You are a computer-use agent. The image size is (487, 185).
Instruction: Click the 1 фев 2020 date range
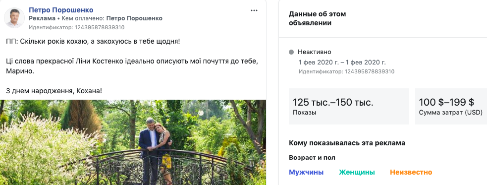point(342,62)
